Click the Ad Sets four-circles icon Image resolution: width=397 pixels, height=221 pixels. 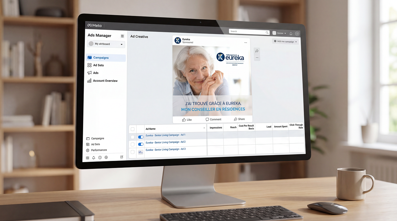coord(89,65)
